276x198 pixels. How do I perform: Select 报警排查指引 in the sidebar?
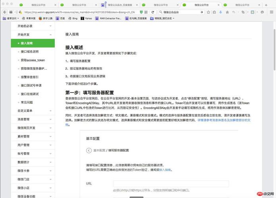(x=29, y=77)
